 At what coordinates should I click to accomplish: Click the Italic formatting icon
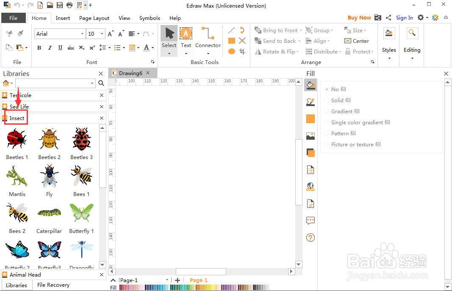coord(50,48)
